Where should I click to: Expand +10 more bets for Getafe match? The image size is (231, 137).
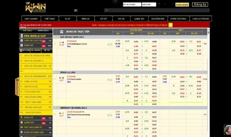tap(205, 79)
